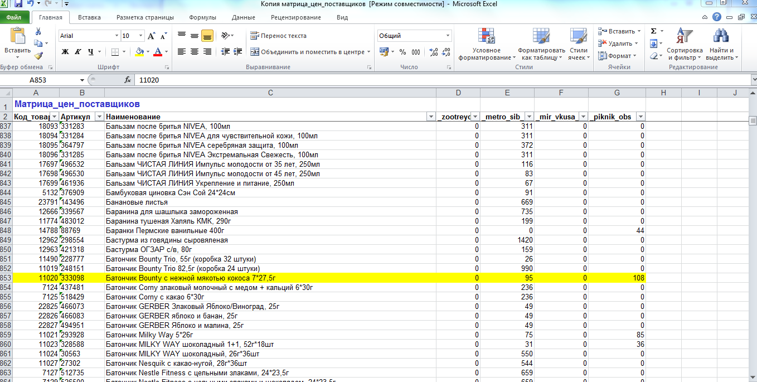The image size is (757, 382).
Task: Click the Decrease font size icon
Action: (164, 36)
